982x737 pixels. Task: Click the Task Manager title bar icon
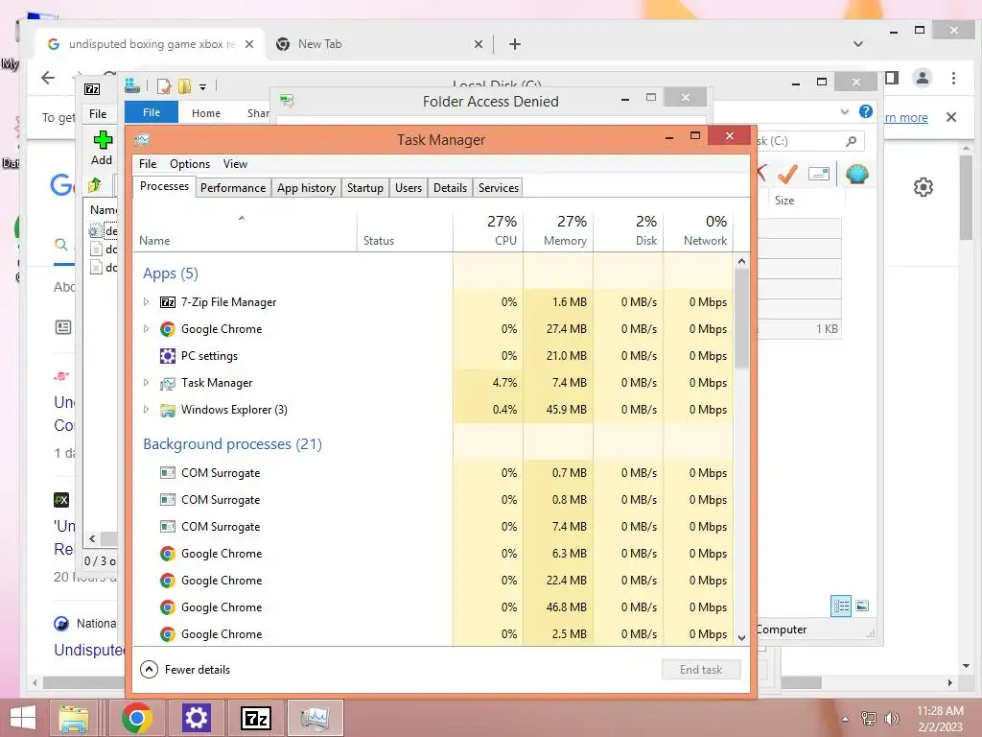pyautogui.click(x=143, y=140)
